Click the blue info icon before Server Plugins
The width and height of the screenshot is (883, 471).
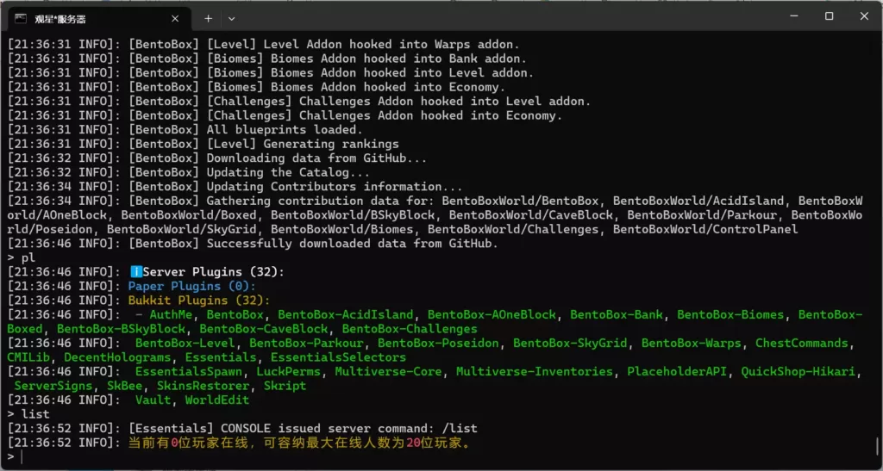tap(135, 272)
